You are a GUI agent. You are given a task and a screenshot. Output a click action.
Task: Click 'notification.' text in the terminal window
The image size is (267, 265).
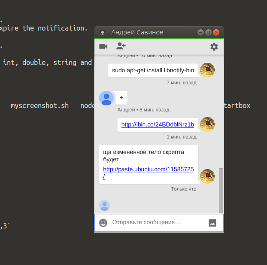point(63,28)
